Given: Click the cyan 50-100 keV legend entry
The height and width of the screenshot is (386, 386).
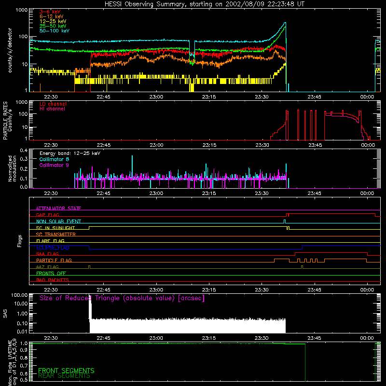Looking at the screenshot, I should click(55, 31).
